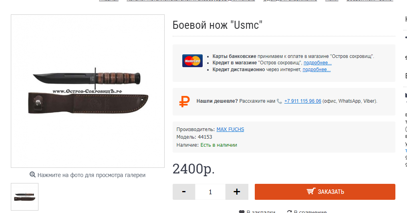The width and height of the screenshot is (407, 213).
Task: Click the +7 911 115 96 06 phone link
Action: point(303,101)
